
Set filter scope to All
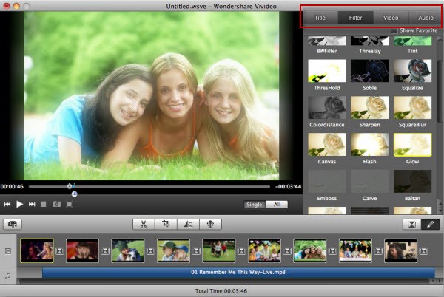pos(277,205)
